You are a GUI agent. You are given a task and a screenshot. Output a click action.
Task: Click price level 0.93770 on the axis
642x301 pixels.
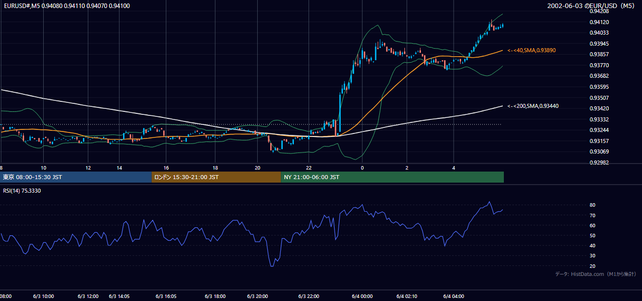(599, 65)
